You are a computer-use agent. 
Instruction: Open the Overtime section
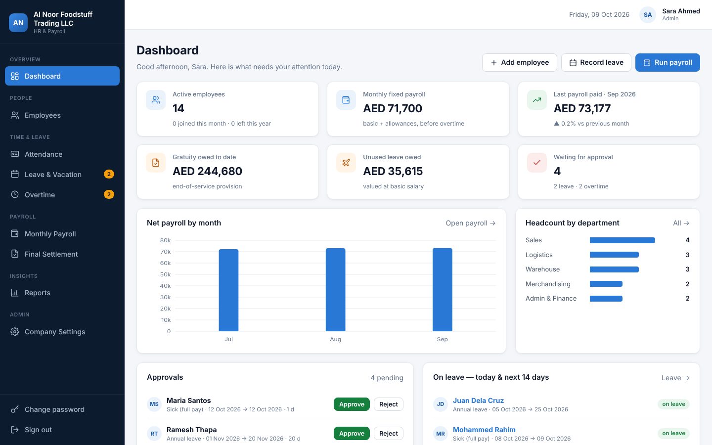[62, 195]
